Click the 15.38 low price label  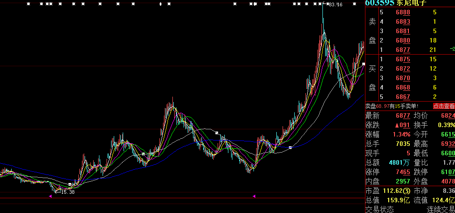[x=67, y=192]
